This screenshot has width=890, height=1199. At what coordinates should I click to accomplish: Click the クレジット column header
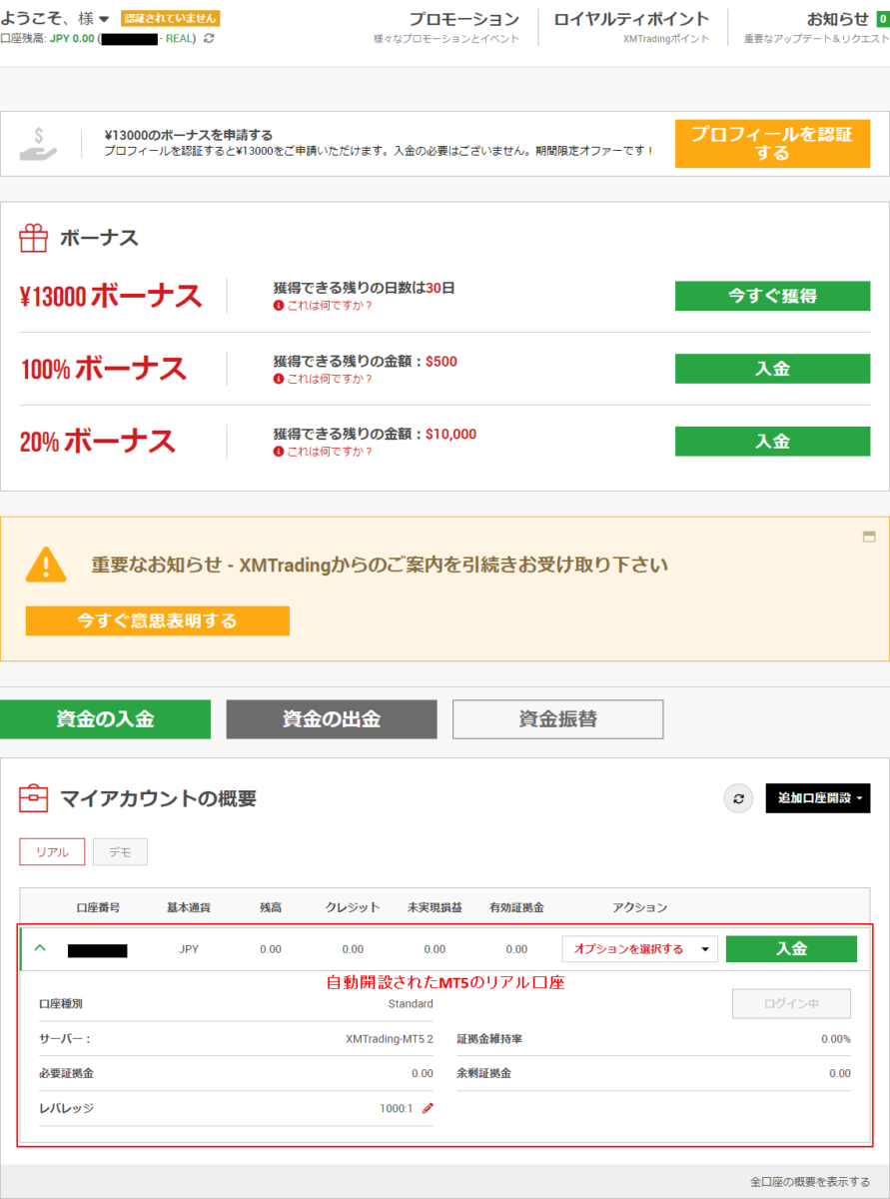pos(353,907)
